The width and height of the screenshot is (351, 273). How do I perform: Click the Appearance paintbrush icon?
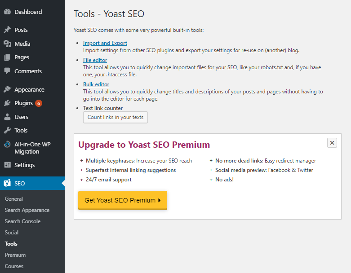pos(7,89)
